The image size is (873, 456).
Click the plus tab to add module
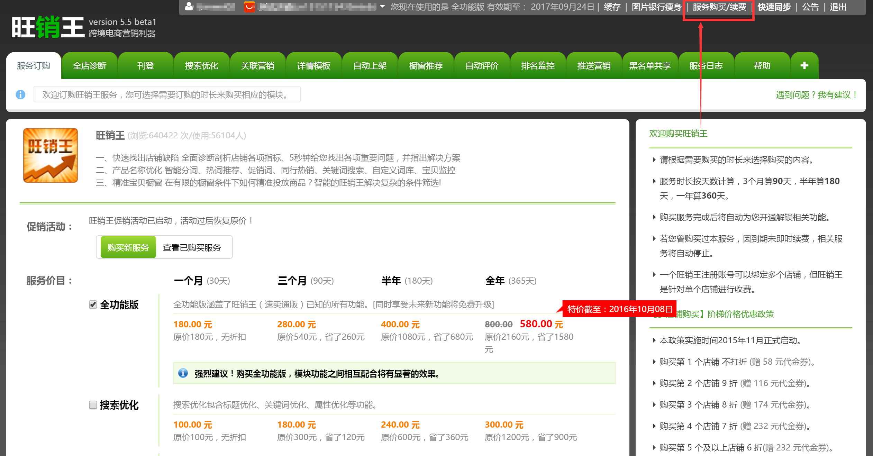coord(804,65)
